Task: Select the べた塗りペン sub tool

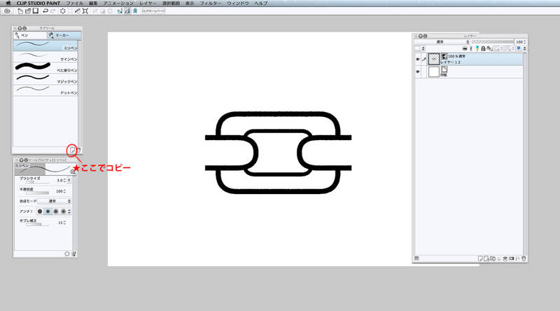Action: pyautogui.click(x=45, y=67)
